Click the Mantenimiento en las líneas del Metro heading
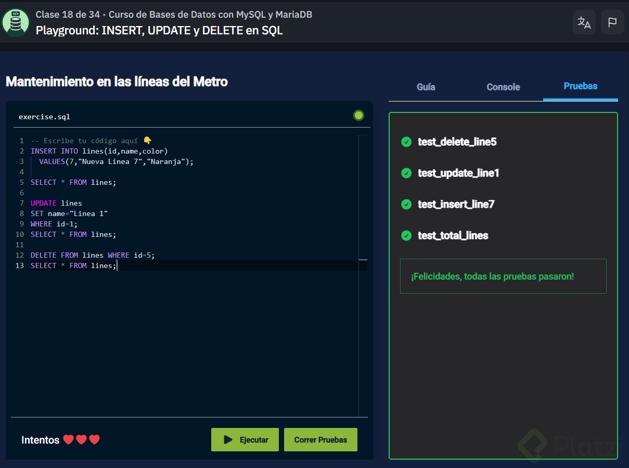The image size is (629, 468). point(117,82)
